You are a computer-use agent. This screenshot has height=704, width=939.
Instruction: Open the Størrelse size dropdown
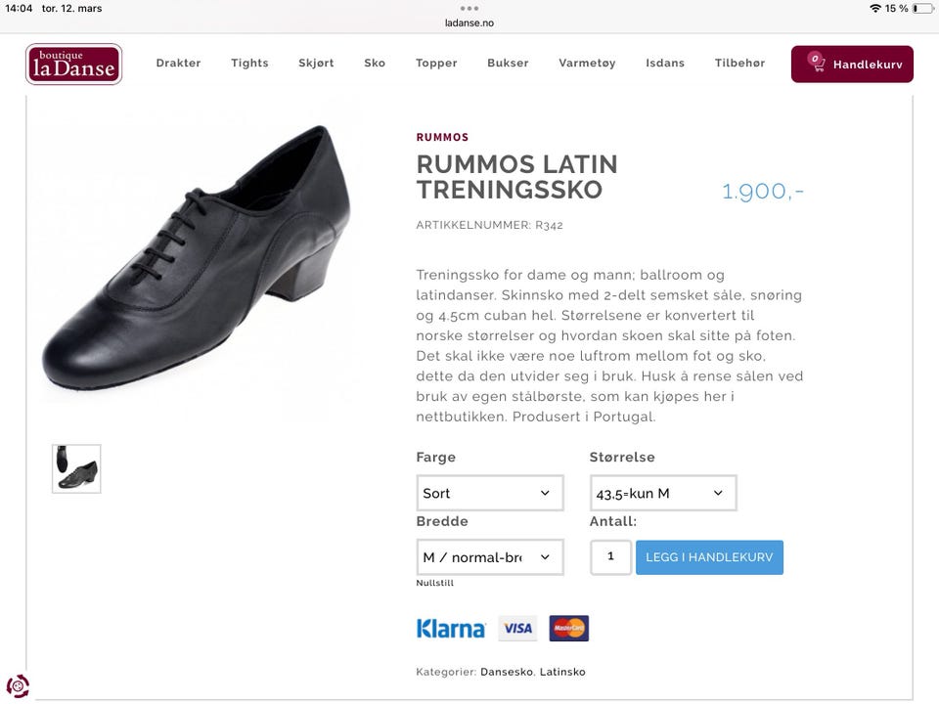click(662, 493)
